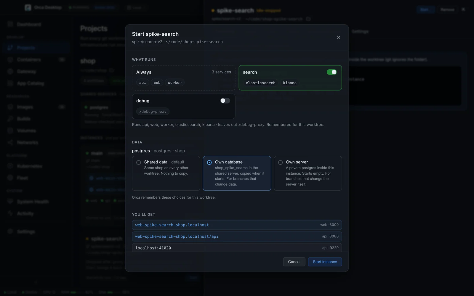
Task: Click the Cancel button
Action: tap(294, 262)
